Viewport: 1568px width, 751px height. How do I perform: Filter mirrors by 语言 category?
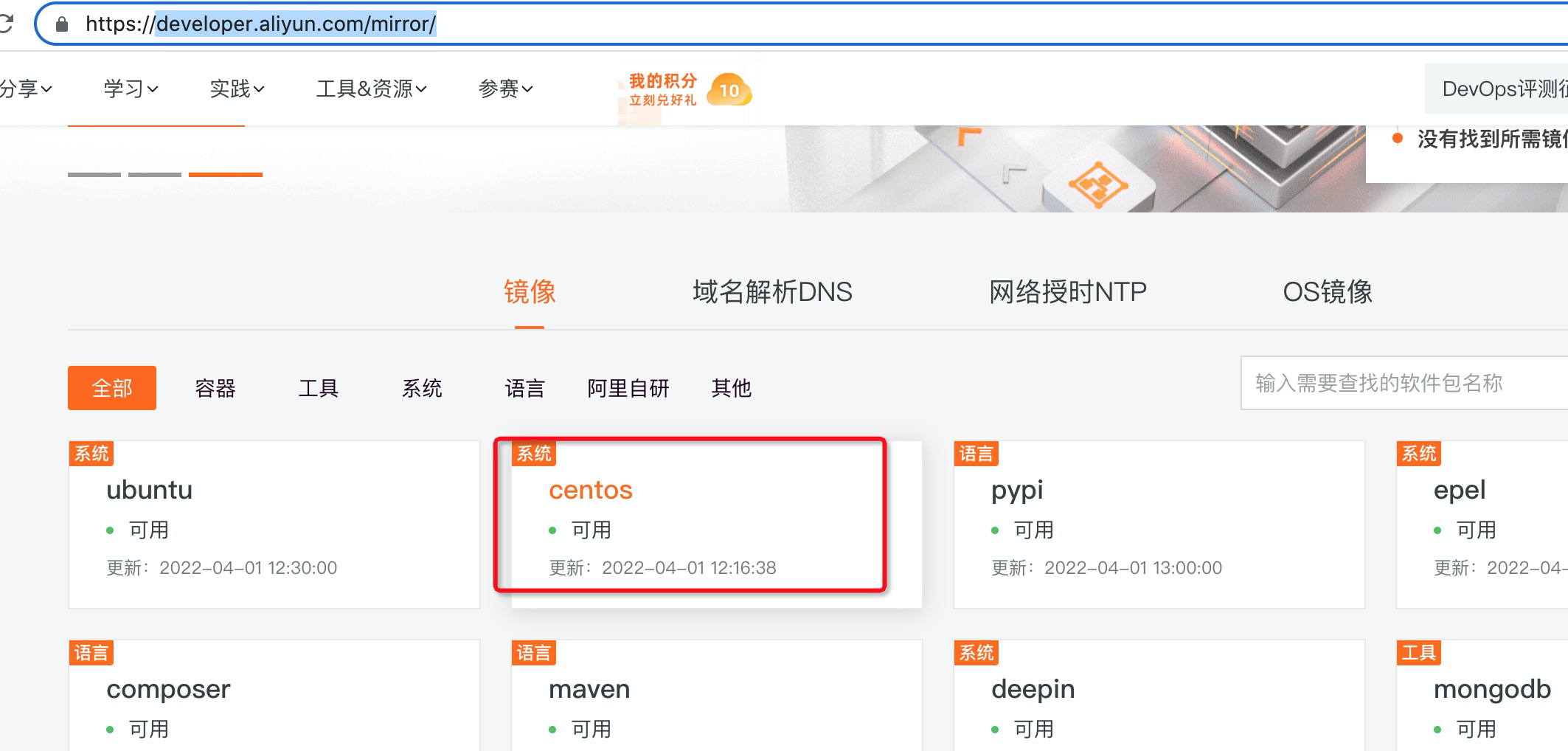coord(525,388)
